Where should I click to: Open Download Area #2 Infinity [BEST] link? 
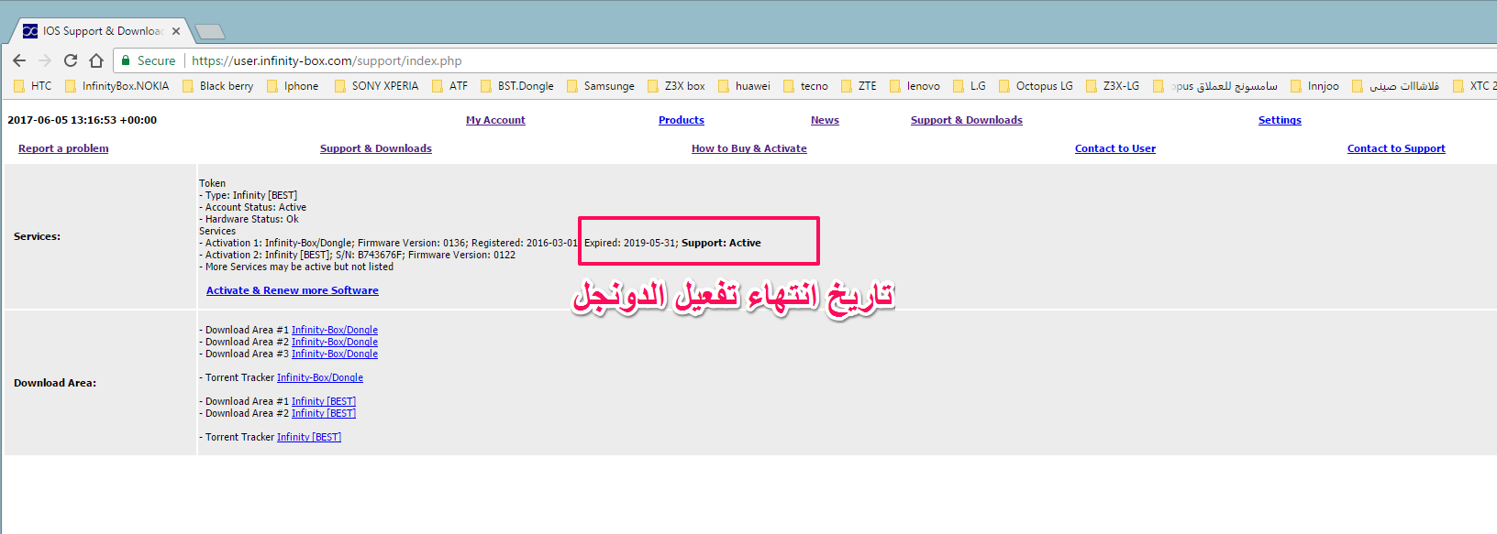click(x=324, y=413)
